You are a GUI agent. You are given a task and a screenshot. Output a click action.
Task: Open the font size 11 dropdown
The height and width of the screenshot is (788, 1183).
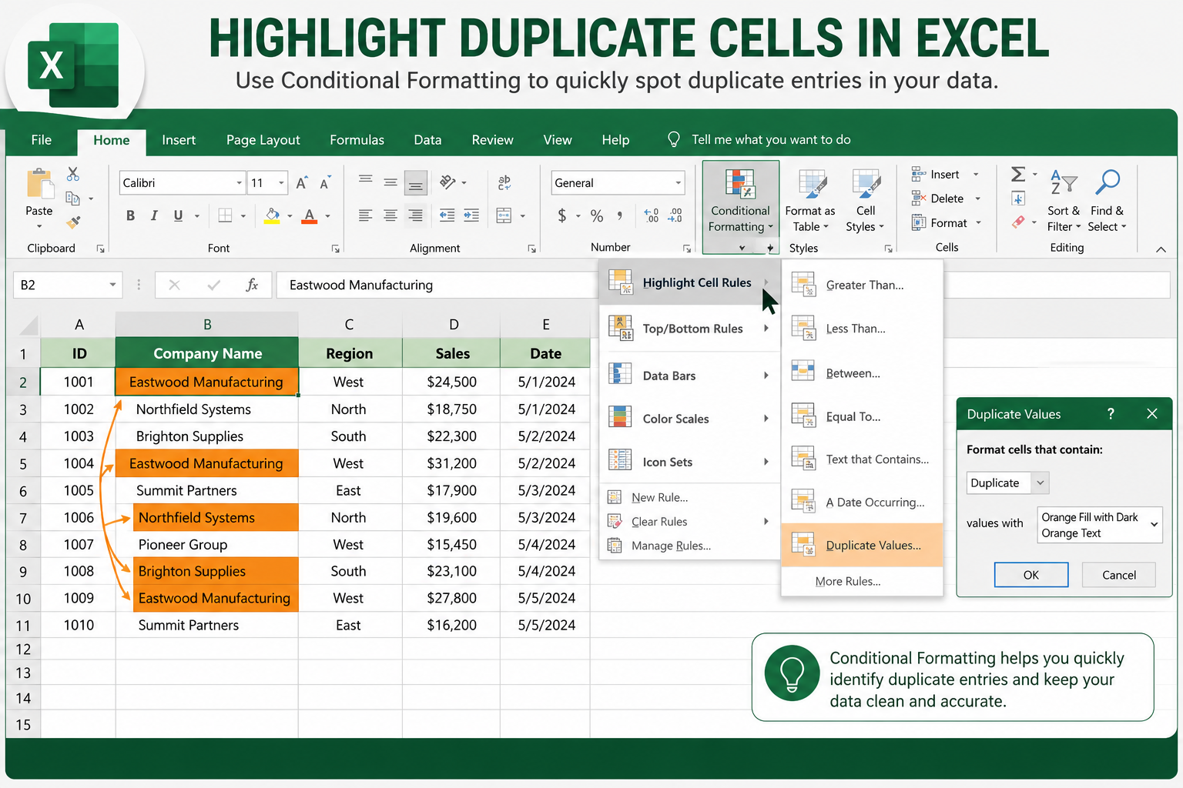pyautogui.click(x=281, y=182)
